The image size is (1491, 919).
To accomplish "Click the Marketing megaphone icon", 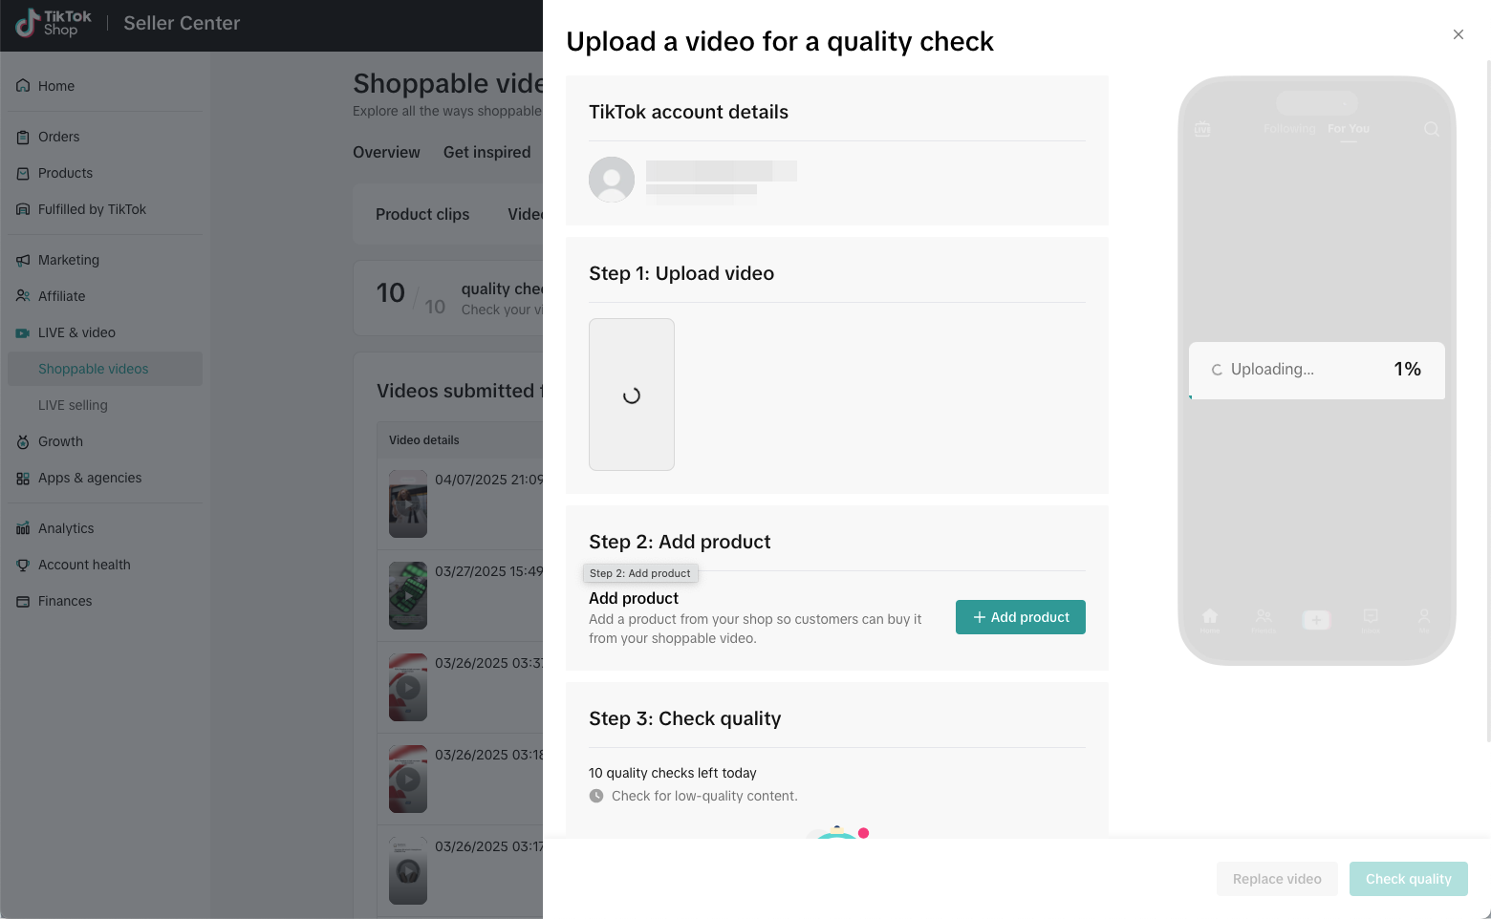I will 23,261.
